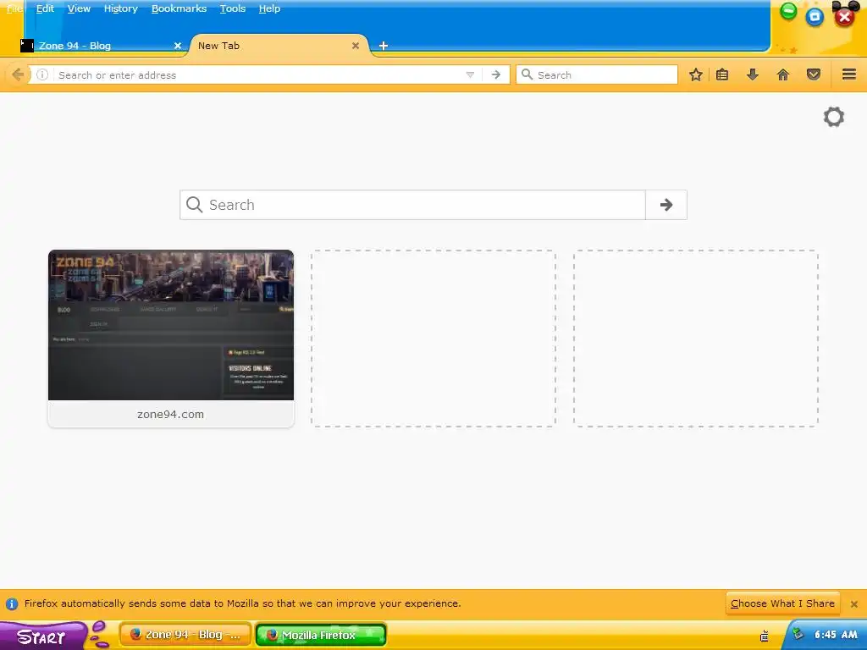Viewport: 867px width, 650px height.
Task: Open the hamburger menu
Action: pos(849,74)
